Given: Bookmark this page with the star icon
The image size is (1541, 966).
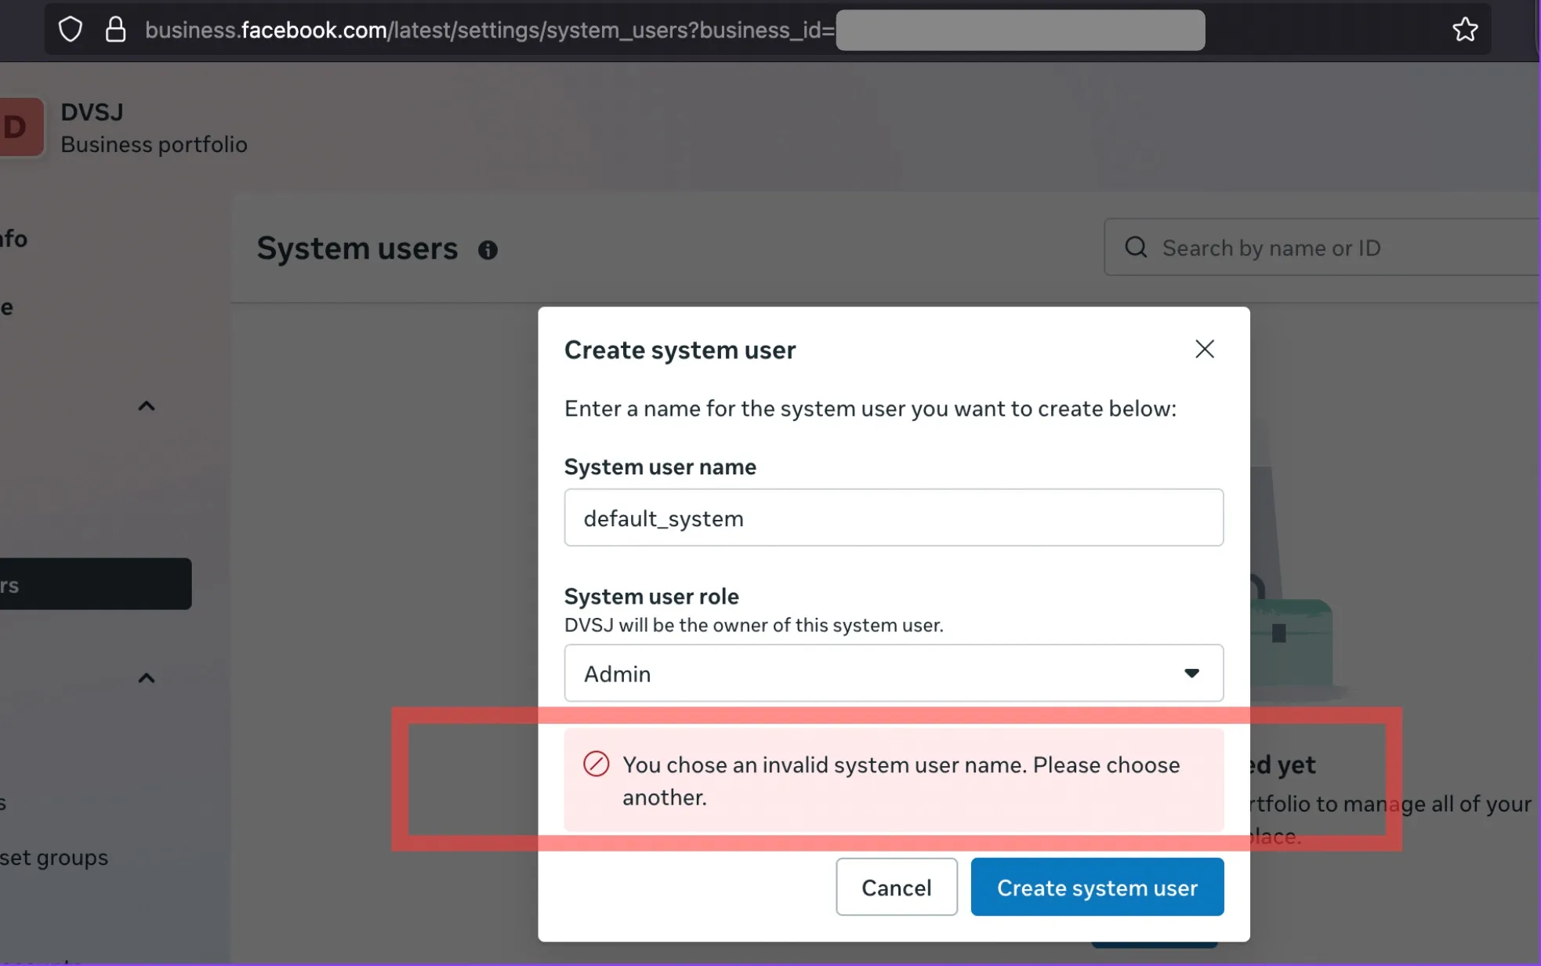Looking at the screenshot, I should 1464,30.
